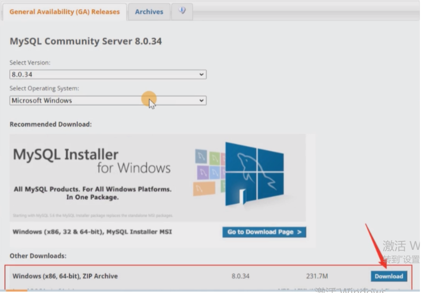Open the General Availability (GA) Releases tab
Image resolution: width=422 pixels, height=293 pixels.
64,12
